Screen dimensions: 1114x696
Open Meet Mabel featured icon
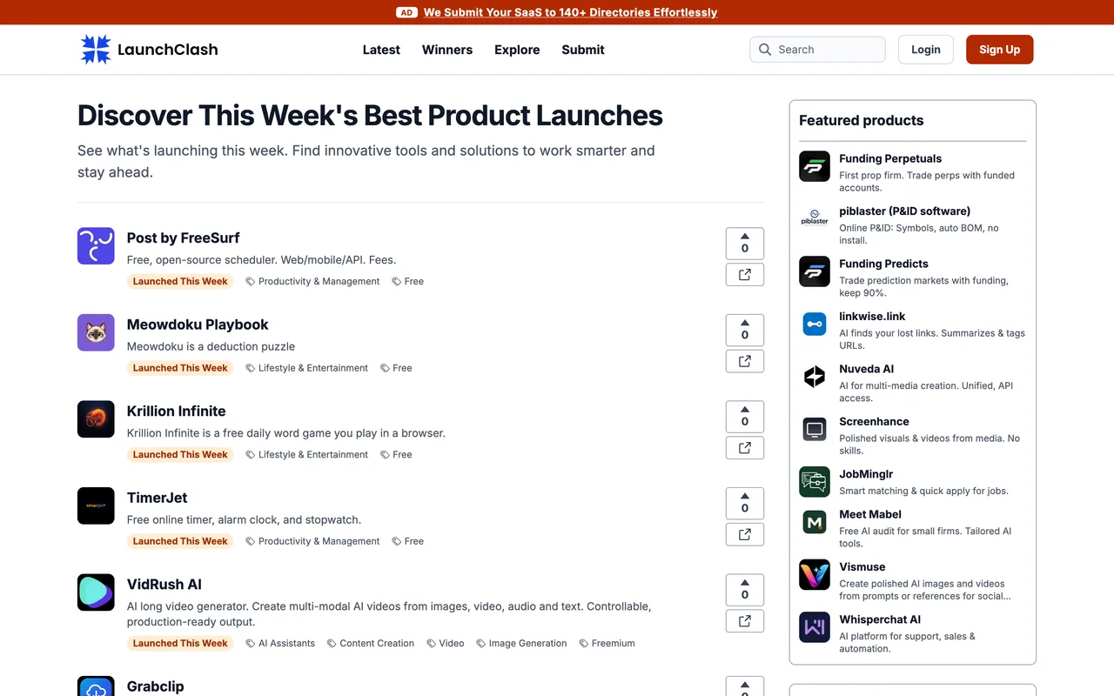815,522
